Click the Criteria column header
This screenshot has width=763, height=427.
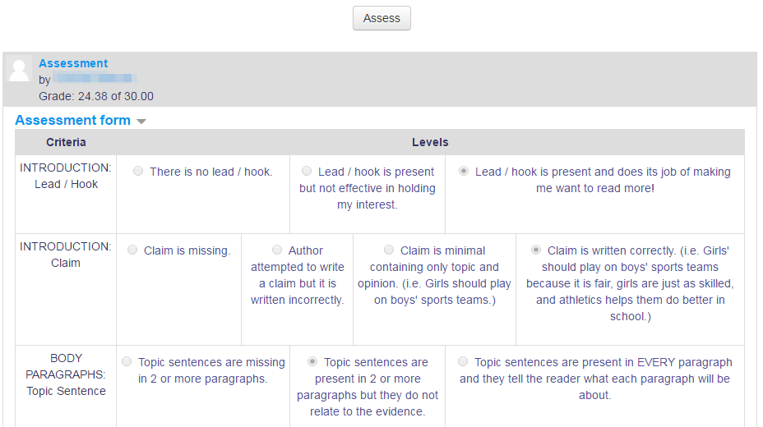pos(66,142)
